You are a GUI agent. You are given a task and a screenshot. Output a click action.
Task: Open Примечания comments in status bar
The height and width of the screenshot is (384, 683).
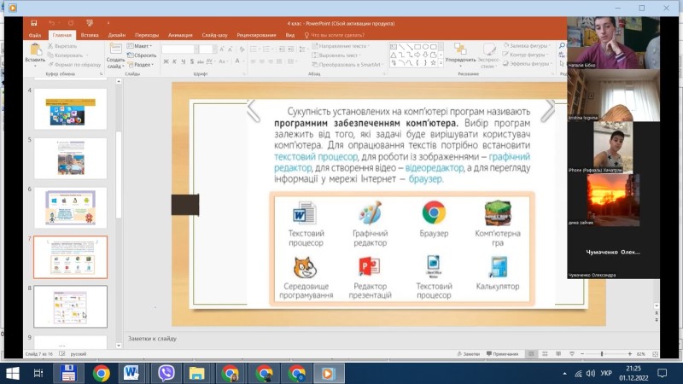coord(502,354)
